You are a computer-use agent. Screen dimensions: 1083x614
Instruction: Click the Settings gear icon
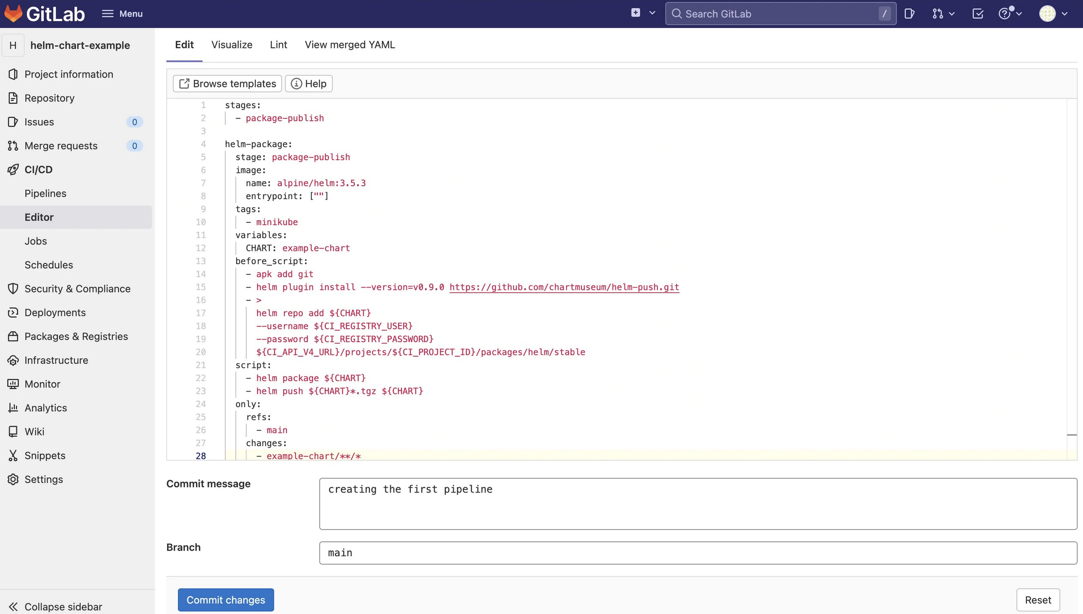click(13, 480)
